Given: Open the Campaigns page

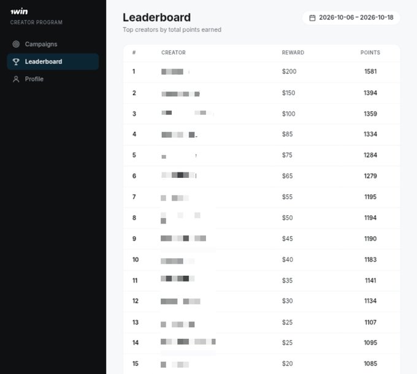Looking at the screenshot, I should click(x=53, y=44).
